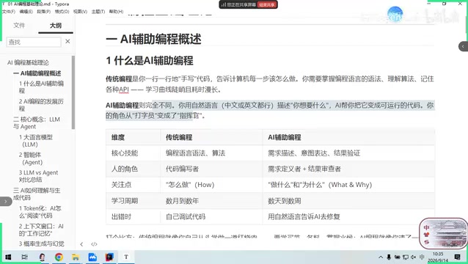
Task: Click the sidebar outline scrollbar
Action: pyautogui.click(x=73, y=92)
